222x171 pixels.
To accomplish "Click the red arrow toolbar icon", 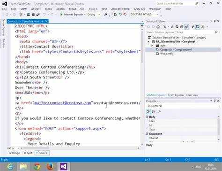I will [125, 15].
